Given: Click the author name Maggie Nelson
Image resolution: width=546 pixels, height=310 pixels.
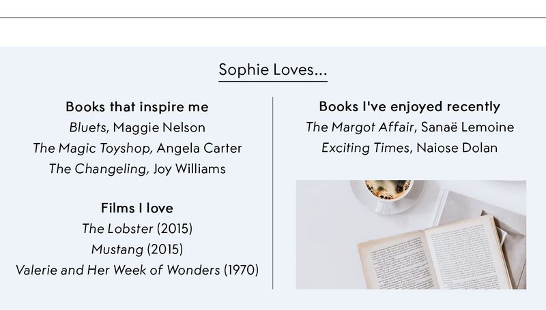Looking at the screenshot, I should click(x=159, y=127).
